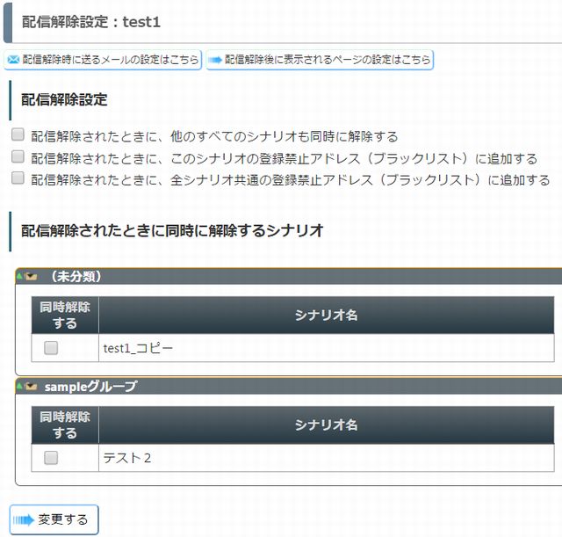562x537 pixels.
Task: Select the test1_コピー scenario name cell
Action: pyautogui.click(x=326, y=348)
